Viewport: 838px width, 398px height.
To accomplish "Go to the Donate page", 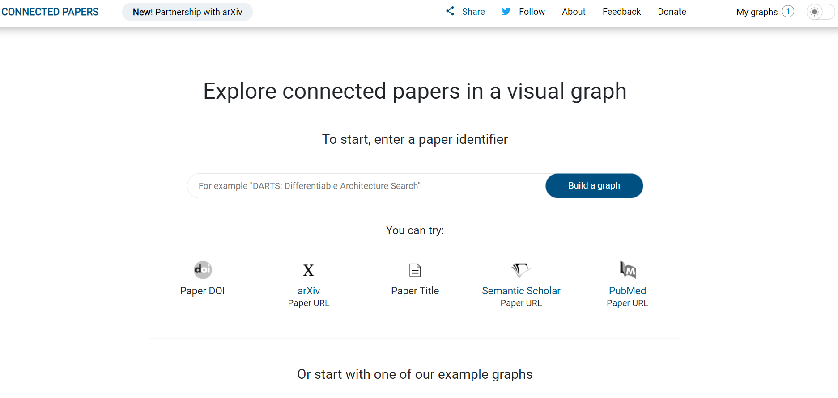I will pyautogui.click(x=672, y=12).
